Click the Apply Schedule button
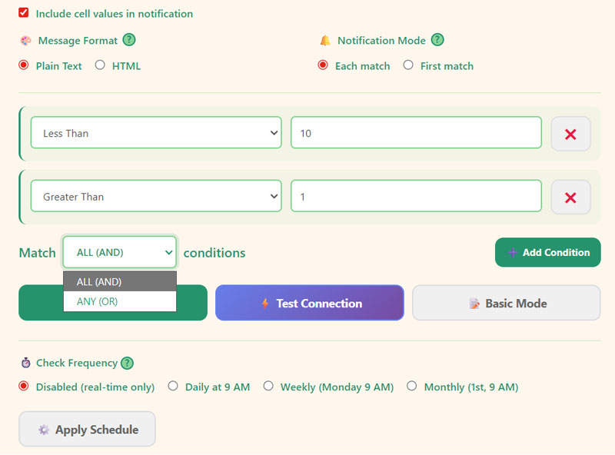This screenshot has height=455, width=615. [87, 430]
